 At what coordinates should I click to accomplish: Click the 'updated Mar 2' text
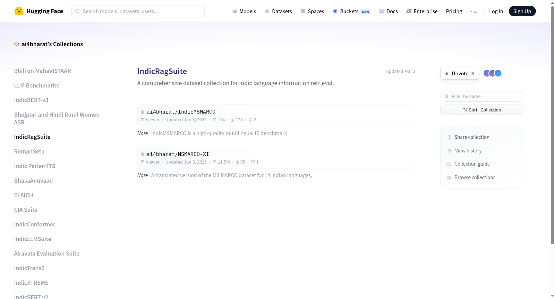tap(401, 72)
